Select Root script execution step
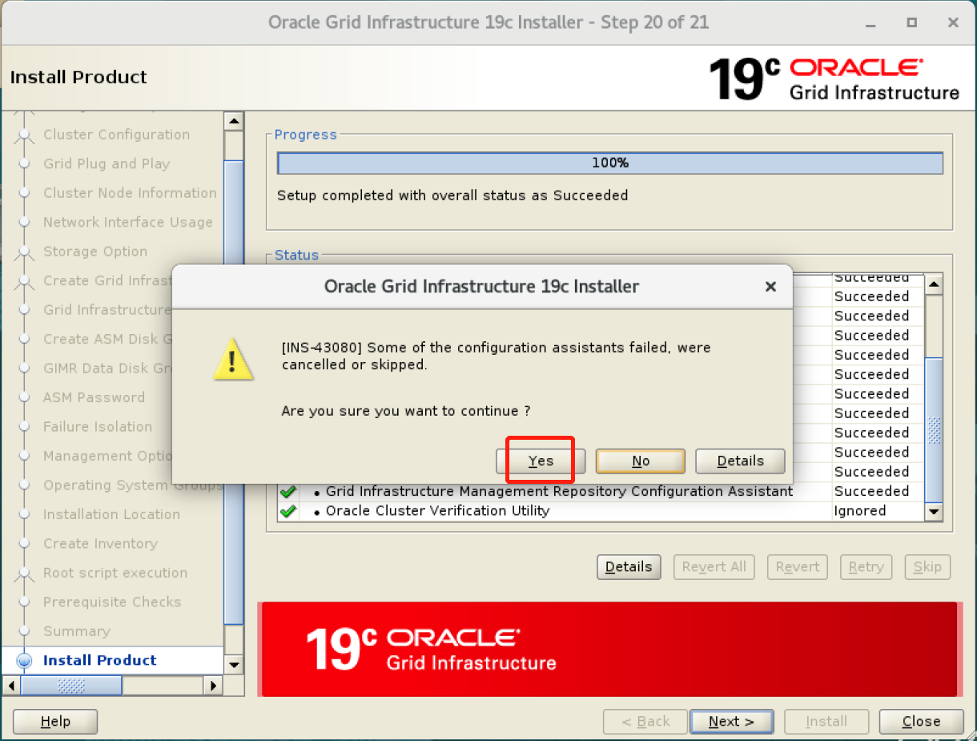This screenshot has width=977, height=741. 115,573
